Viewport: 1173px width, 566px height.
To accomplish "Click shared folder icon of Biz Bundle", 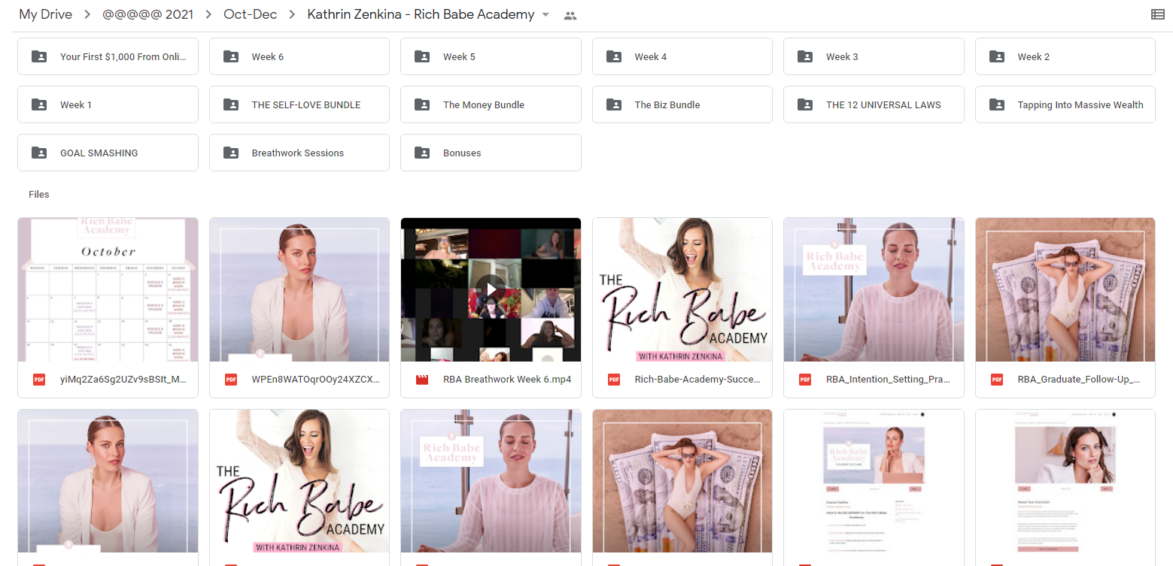I will click(614, 104).
